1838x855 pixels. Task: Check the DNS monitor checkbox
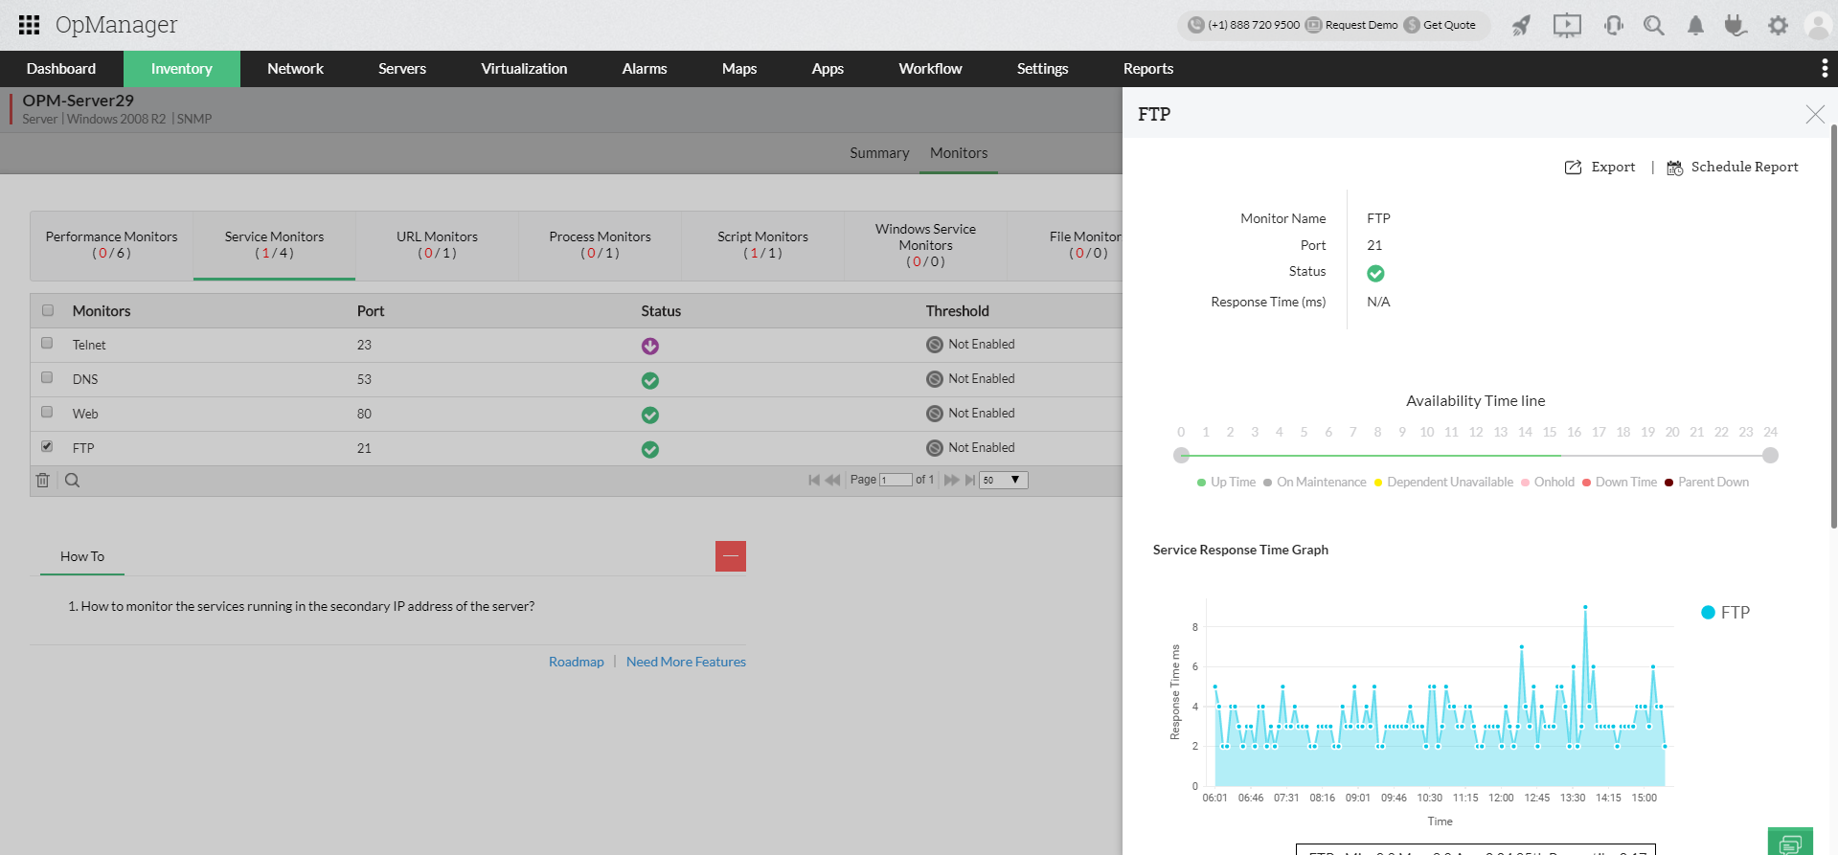tap(47, 377)
